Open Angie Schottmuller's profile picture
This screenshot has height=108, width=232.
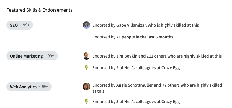click(86, 87)
